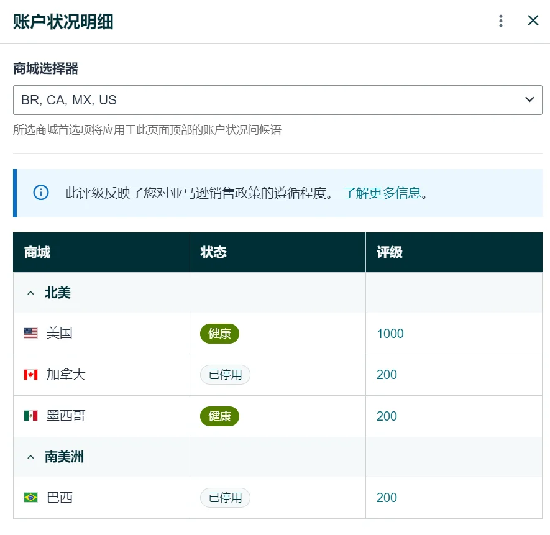550x535 pixels.
Task: Open the three-dot options menu
Action: [500, 21]
